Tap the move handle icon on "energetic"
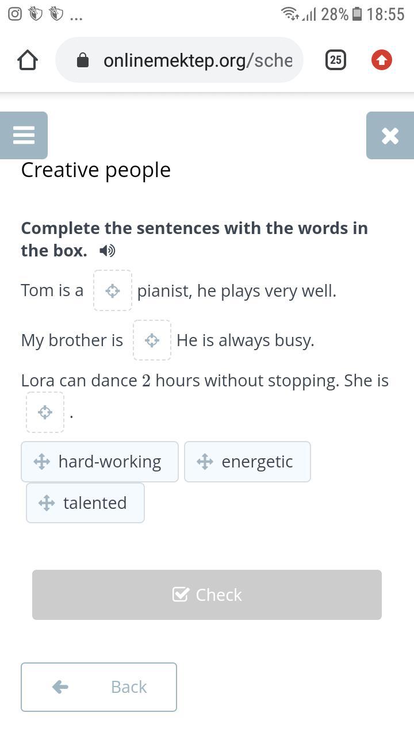The height and width of the screenshot is (736, 414). point(205,462)
